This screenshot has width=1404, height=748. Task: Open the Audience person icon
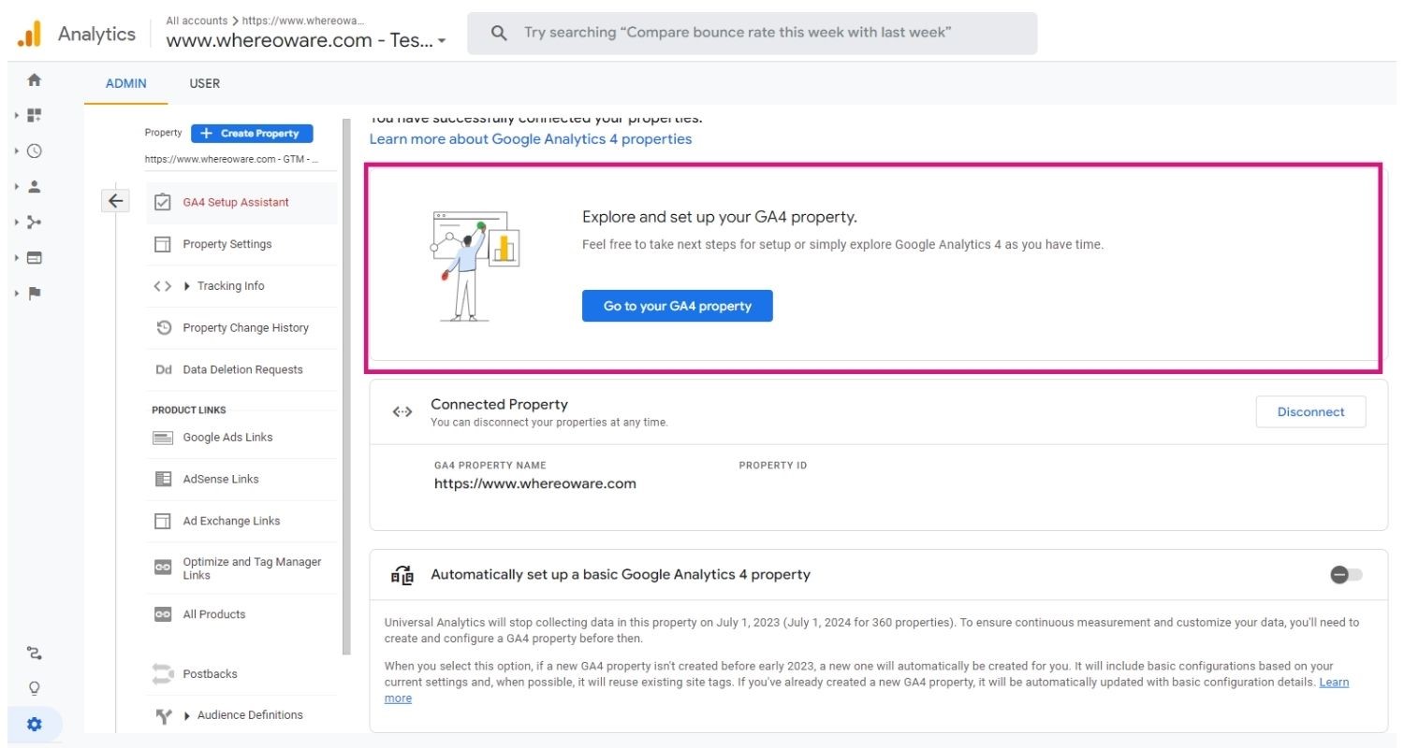[35, 186]
